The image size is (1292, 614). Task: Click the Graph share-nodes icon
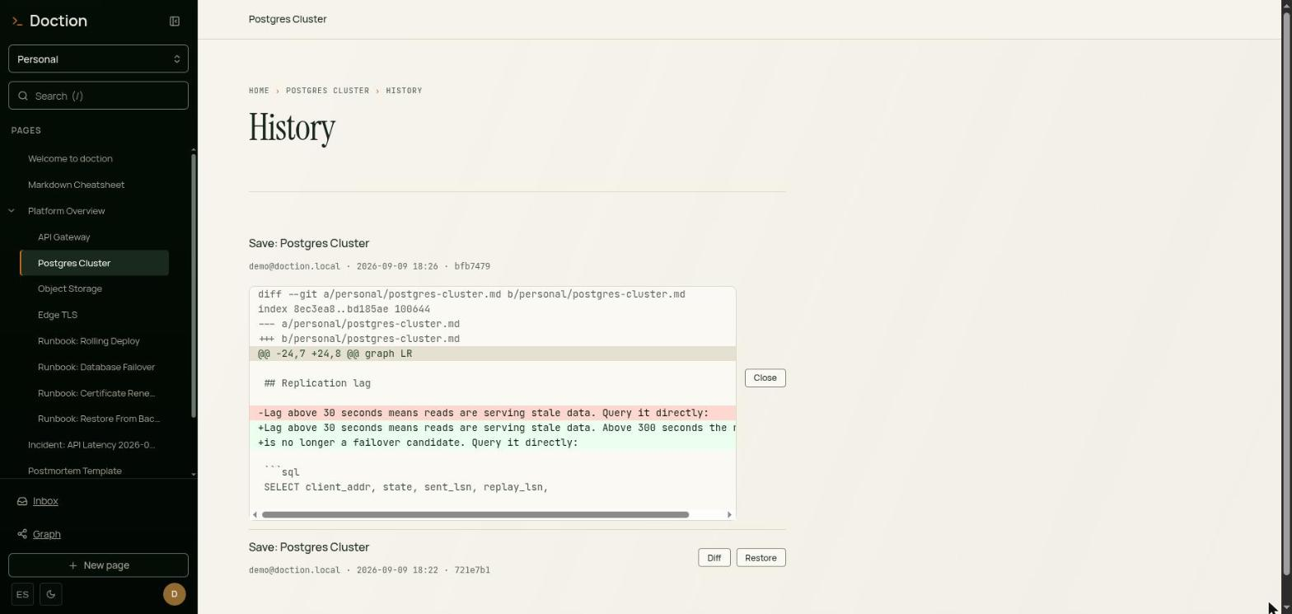pos(22,534)
